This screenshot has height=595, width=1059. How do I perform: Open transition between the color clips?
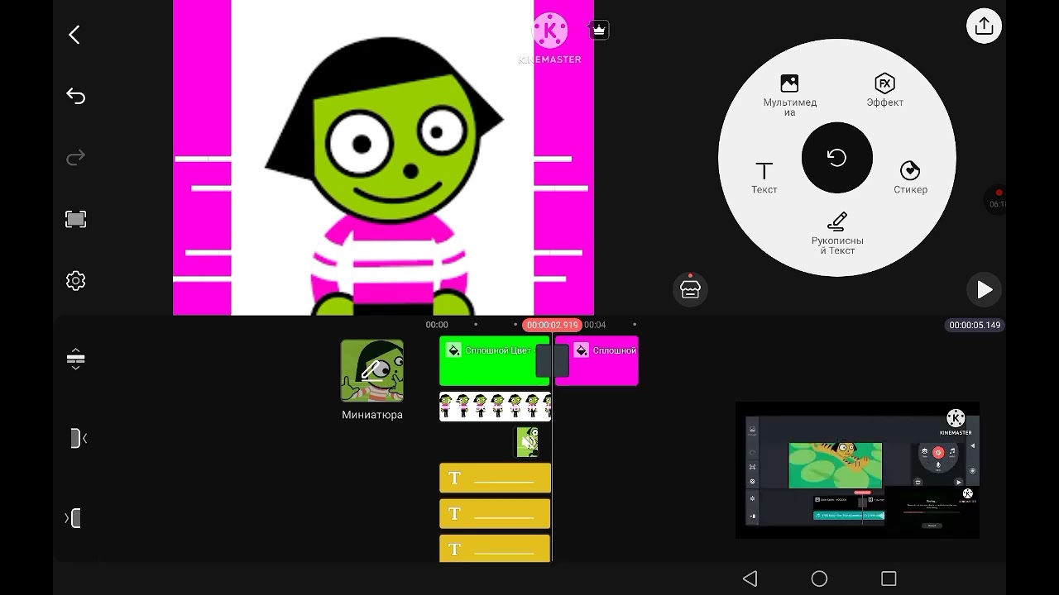click(x=552, y=361)
